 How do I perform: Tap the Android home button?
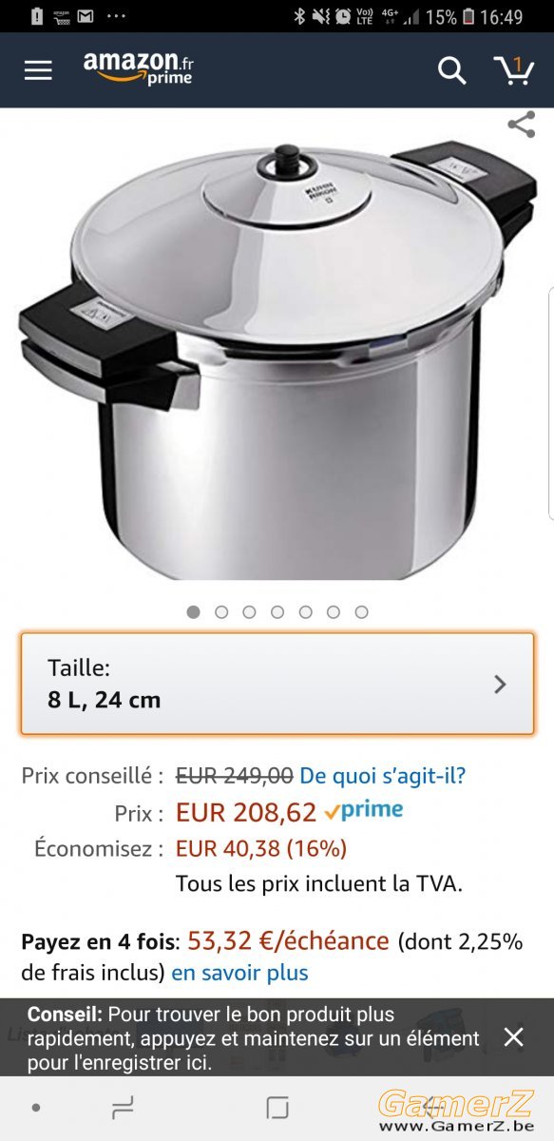coord(277,1107)
